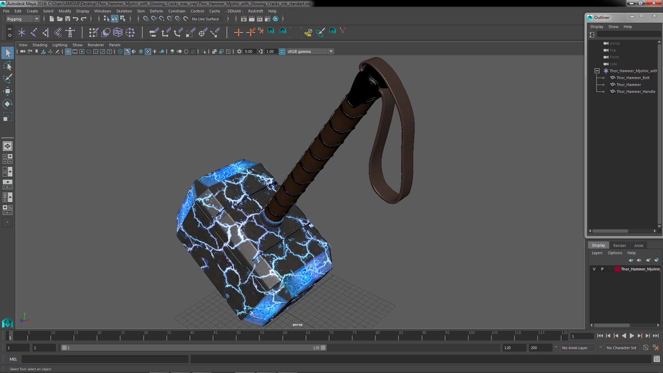Choose the Rotate tool in toolbox
The width and height of the screenshot is (663, 373).
point(7,104)
